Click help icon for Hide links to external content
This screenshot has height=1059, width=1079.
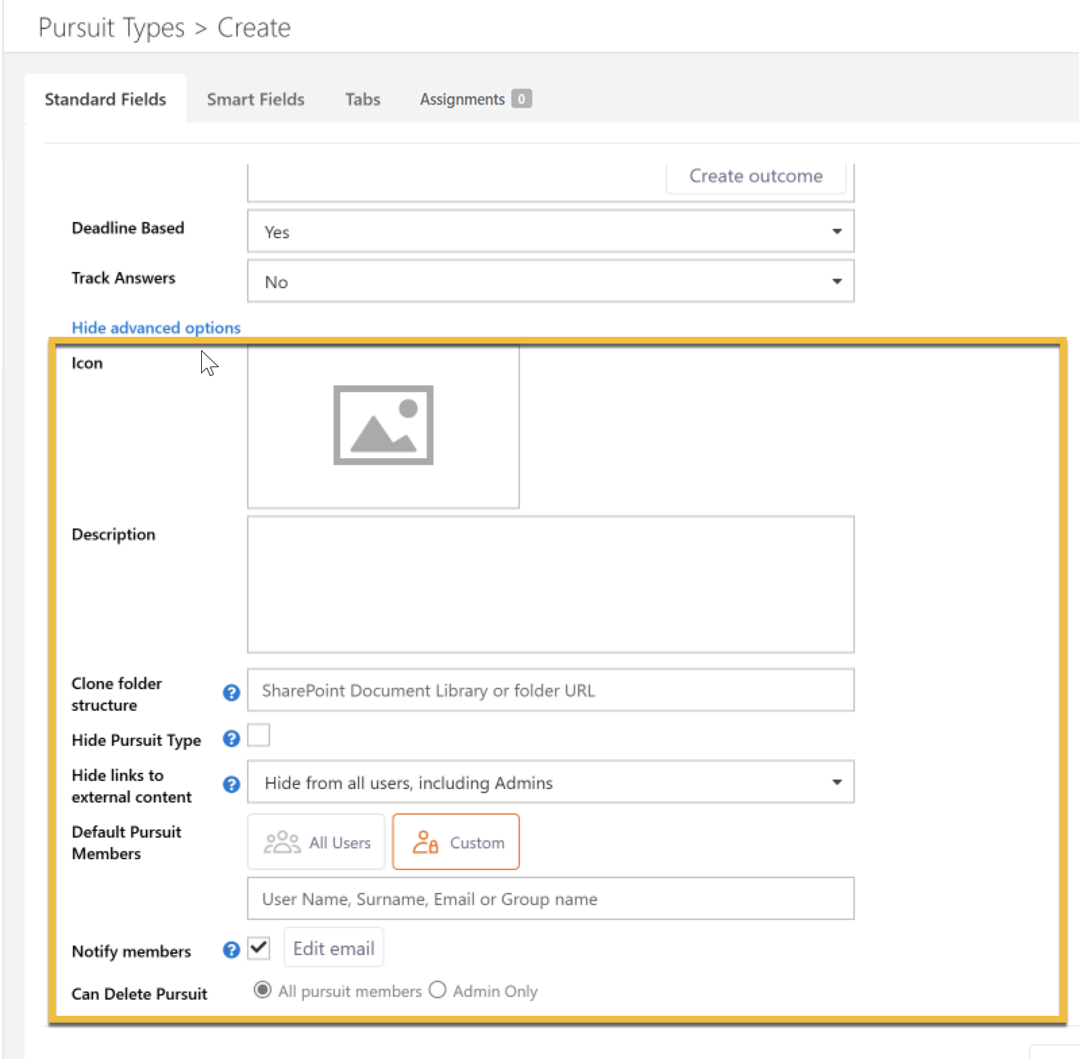tap(232, 784)
